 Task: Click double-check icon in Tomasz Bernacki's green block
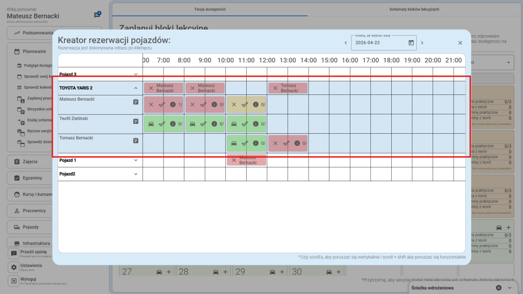pos(244,143)
